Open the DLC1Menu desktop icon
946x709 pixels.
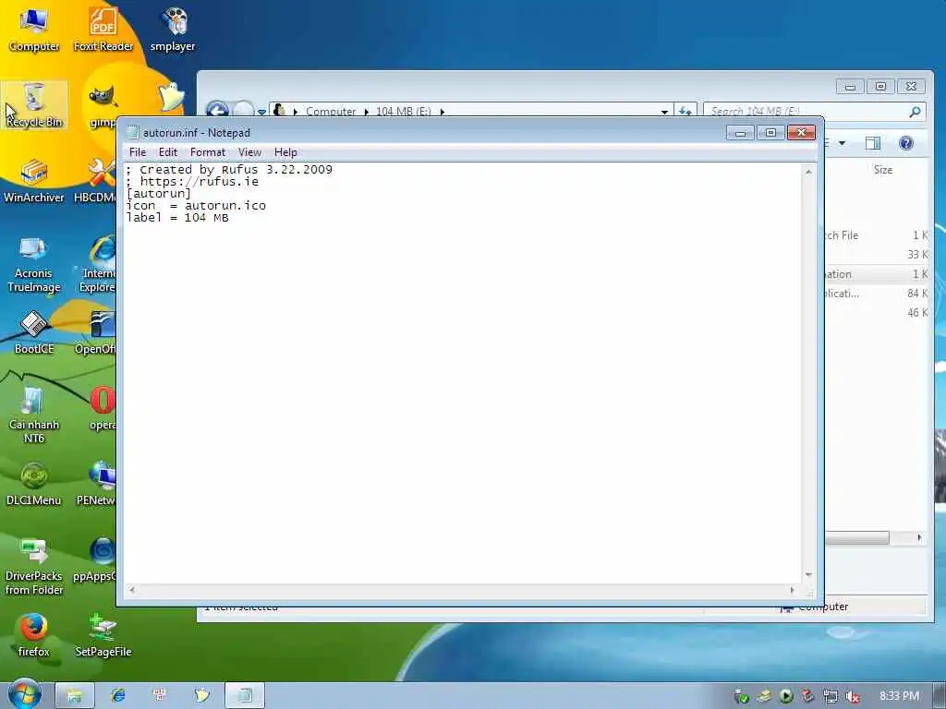(x=34, y=484)
